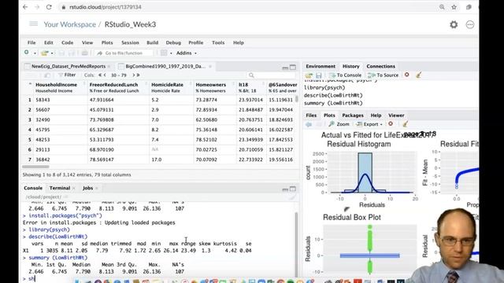Select history line describe(LowBirthWt)
The height and width of the screenshot is (283, 504).
(333, 95)
